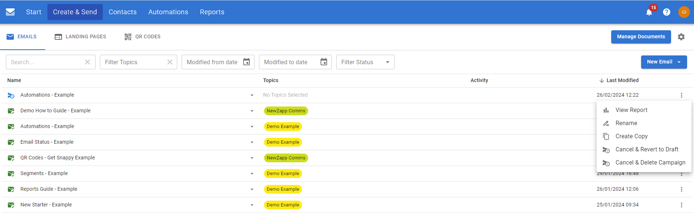
Task: Click the Manage Documents button
Action: (x=641, y=37)
